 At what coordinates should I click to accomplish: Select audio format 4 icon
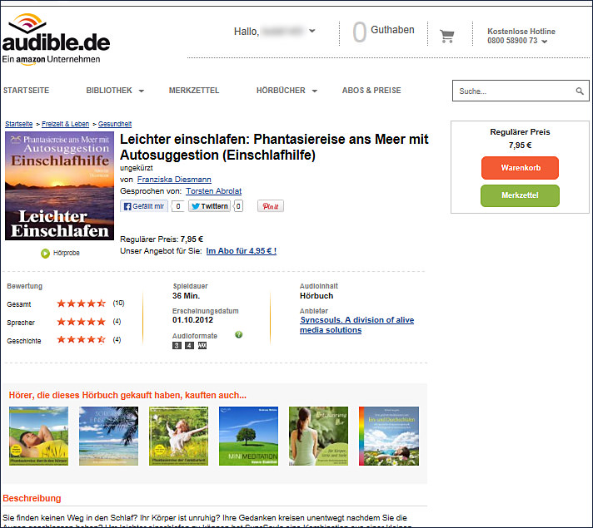(x=189, y=346)
